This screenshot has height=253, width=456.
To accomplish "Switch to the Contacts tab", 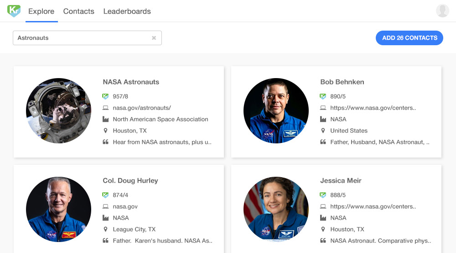I will click(x=79, y=11).
